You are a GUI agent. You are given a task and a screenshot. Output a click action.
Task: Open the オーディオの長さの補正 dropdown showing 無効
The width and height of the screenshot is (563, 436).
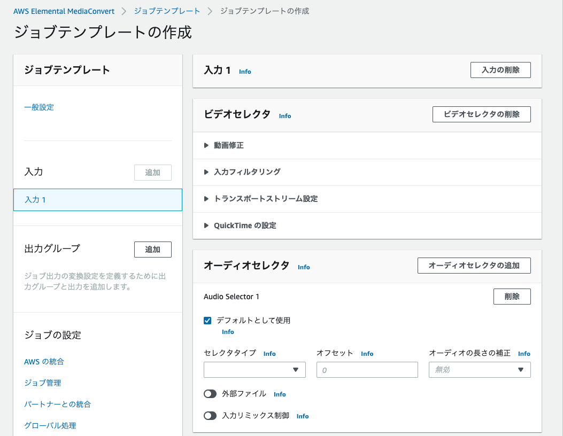pyautogui.click(x=479, y=369)
